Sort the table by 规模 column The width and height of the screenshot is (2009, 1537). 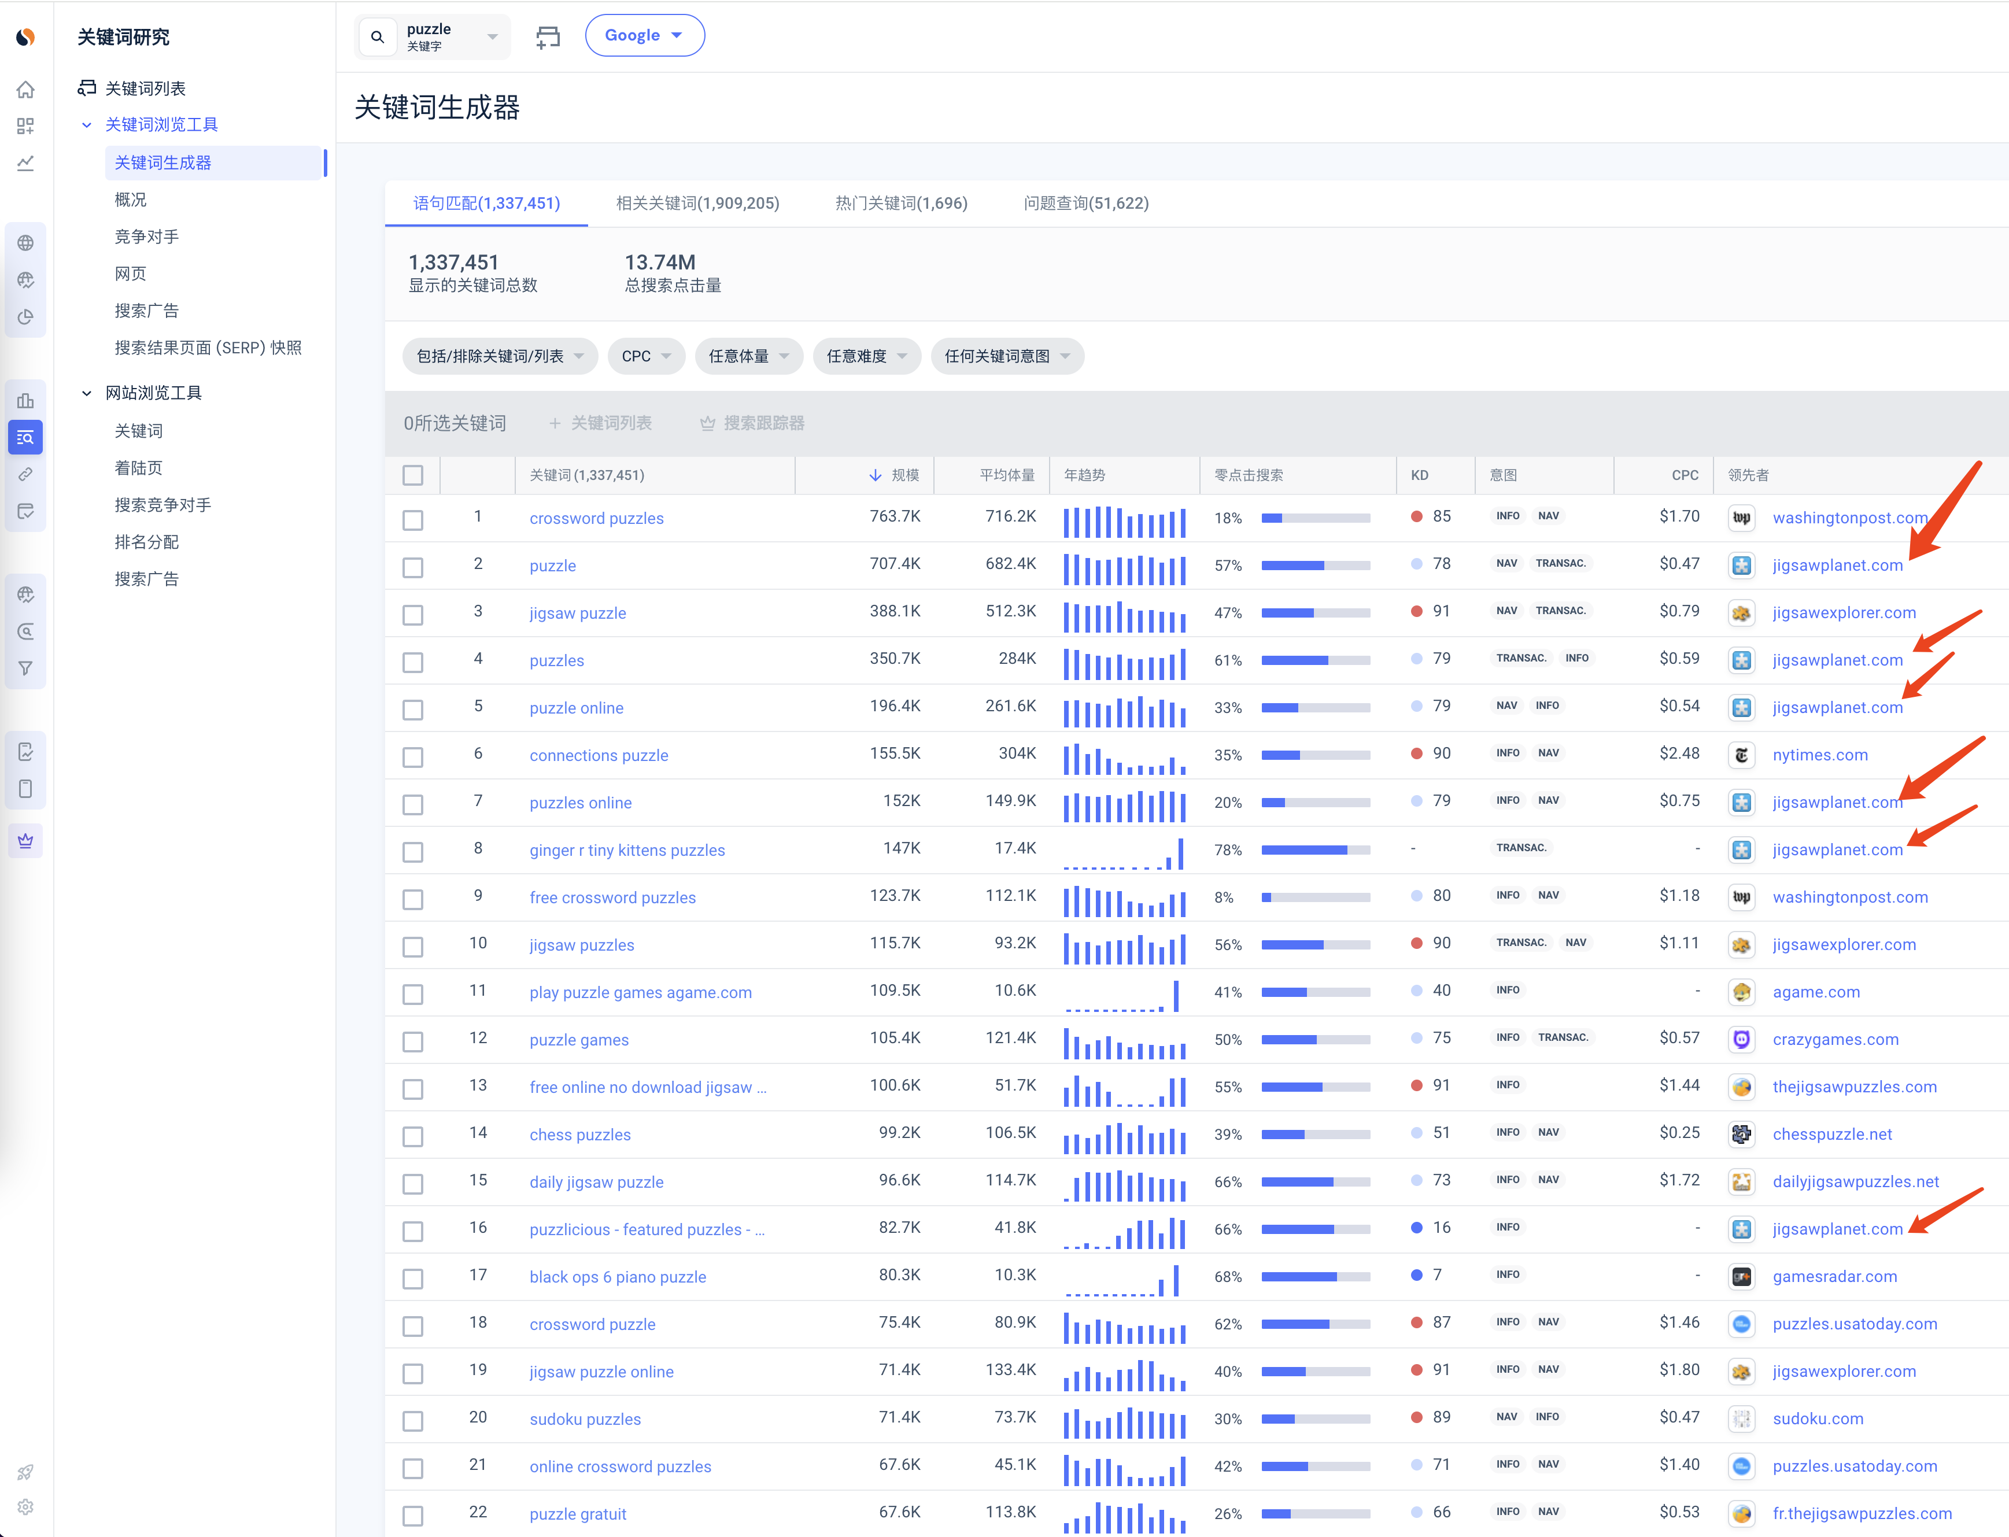tap(894, 475)
